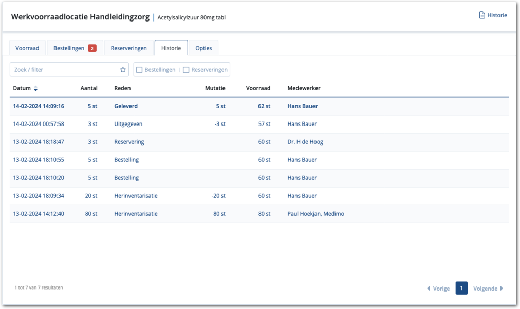Click the Vorige left arrow pagination

click(429, 289)
